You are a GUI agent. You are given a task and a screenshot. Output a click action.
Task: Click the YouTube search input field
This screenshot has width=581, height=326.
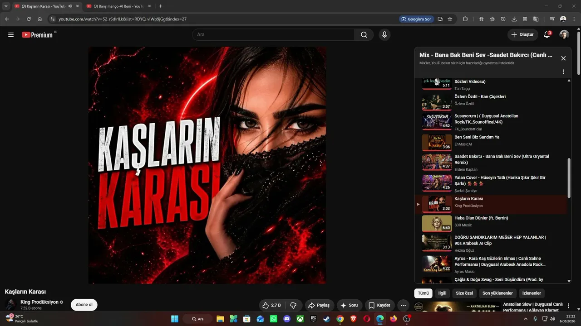273,35
